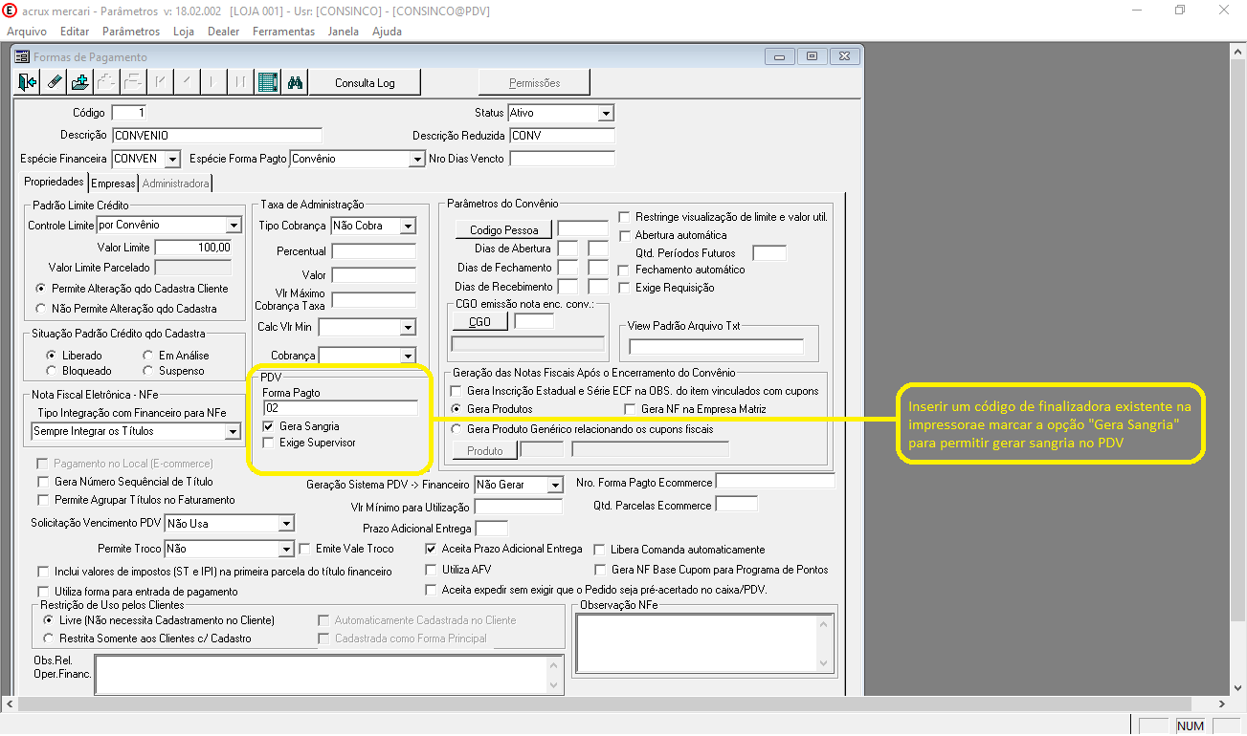The height and width of the screenshot is (736, 1247).
Task: Uncheck the Gera Sangria checkbox
Action: 269,426
